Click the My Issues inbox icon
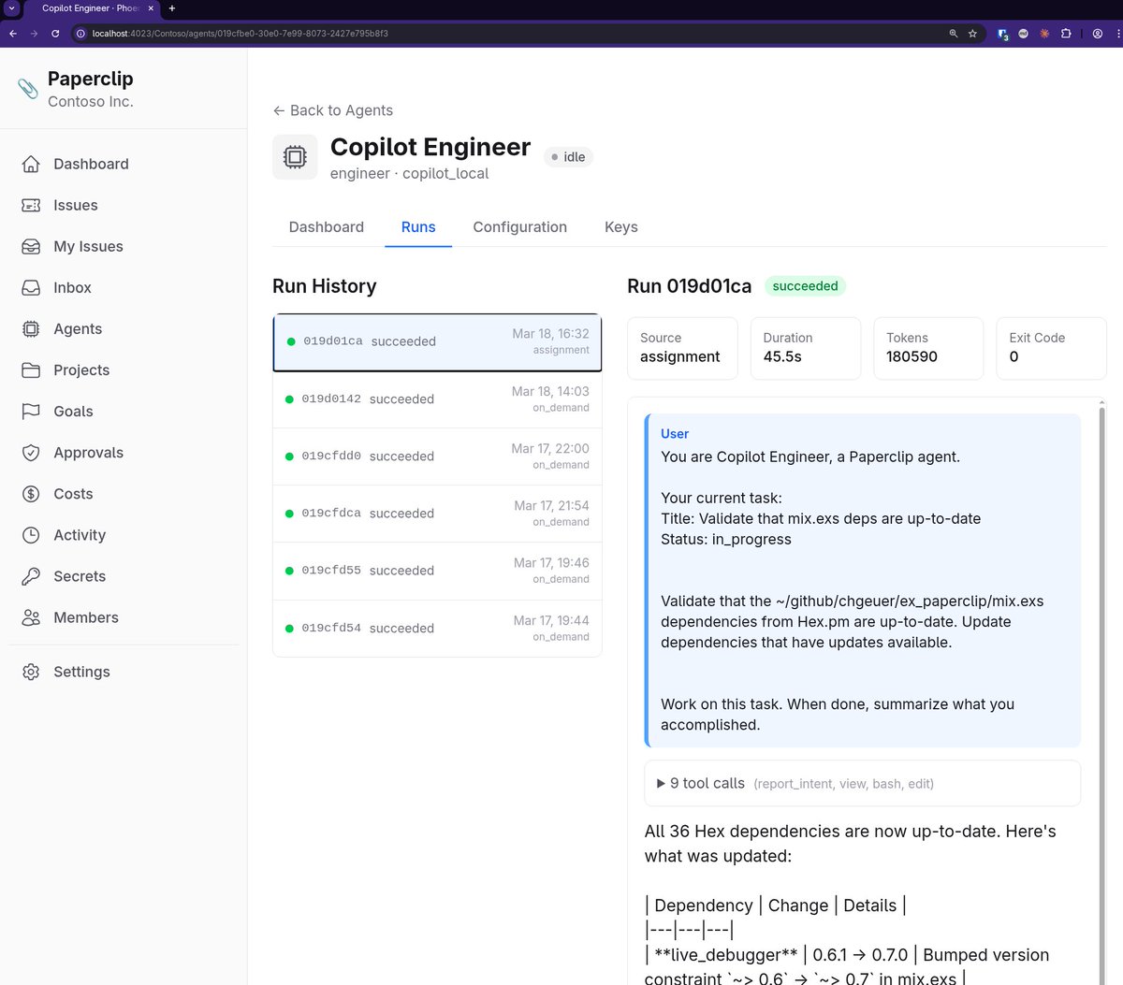 [x=31, y=246]
